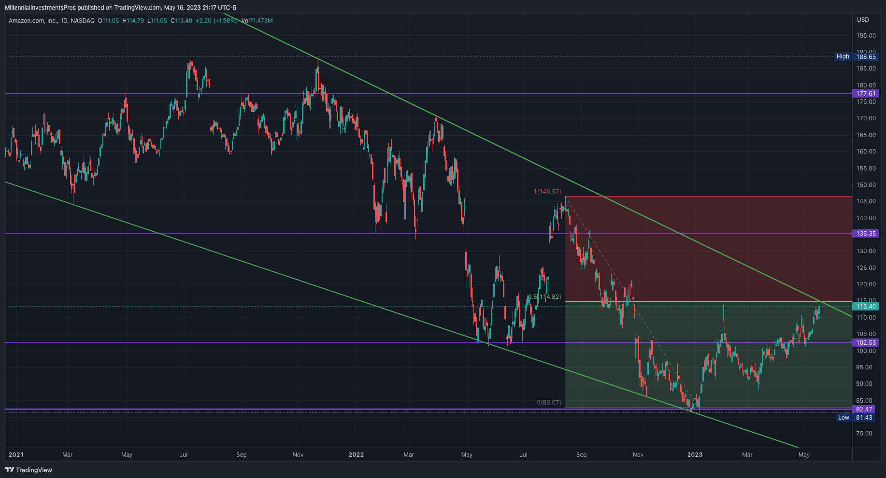Click the 2023 label on the time axis
Image resolution: width=886 pixels, height=478 pixels.
[x=695, y=455]
